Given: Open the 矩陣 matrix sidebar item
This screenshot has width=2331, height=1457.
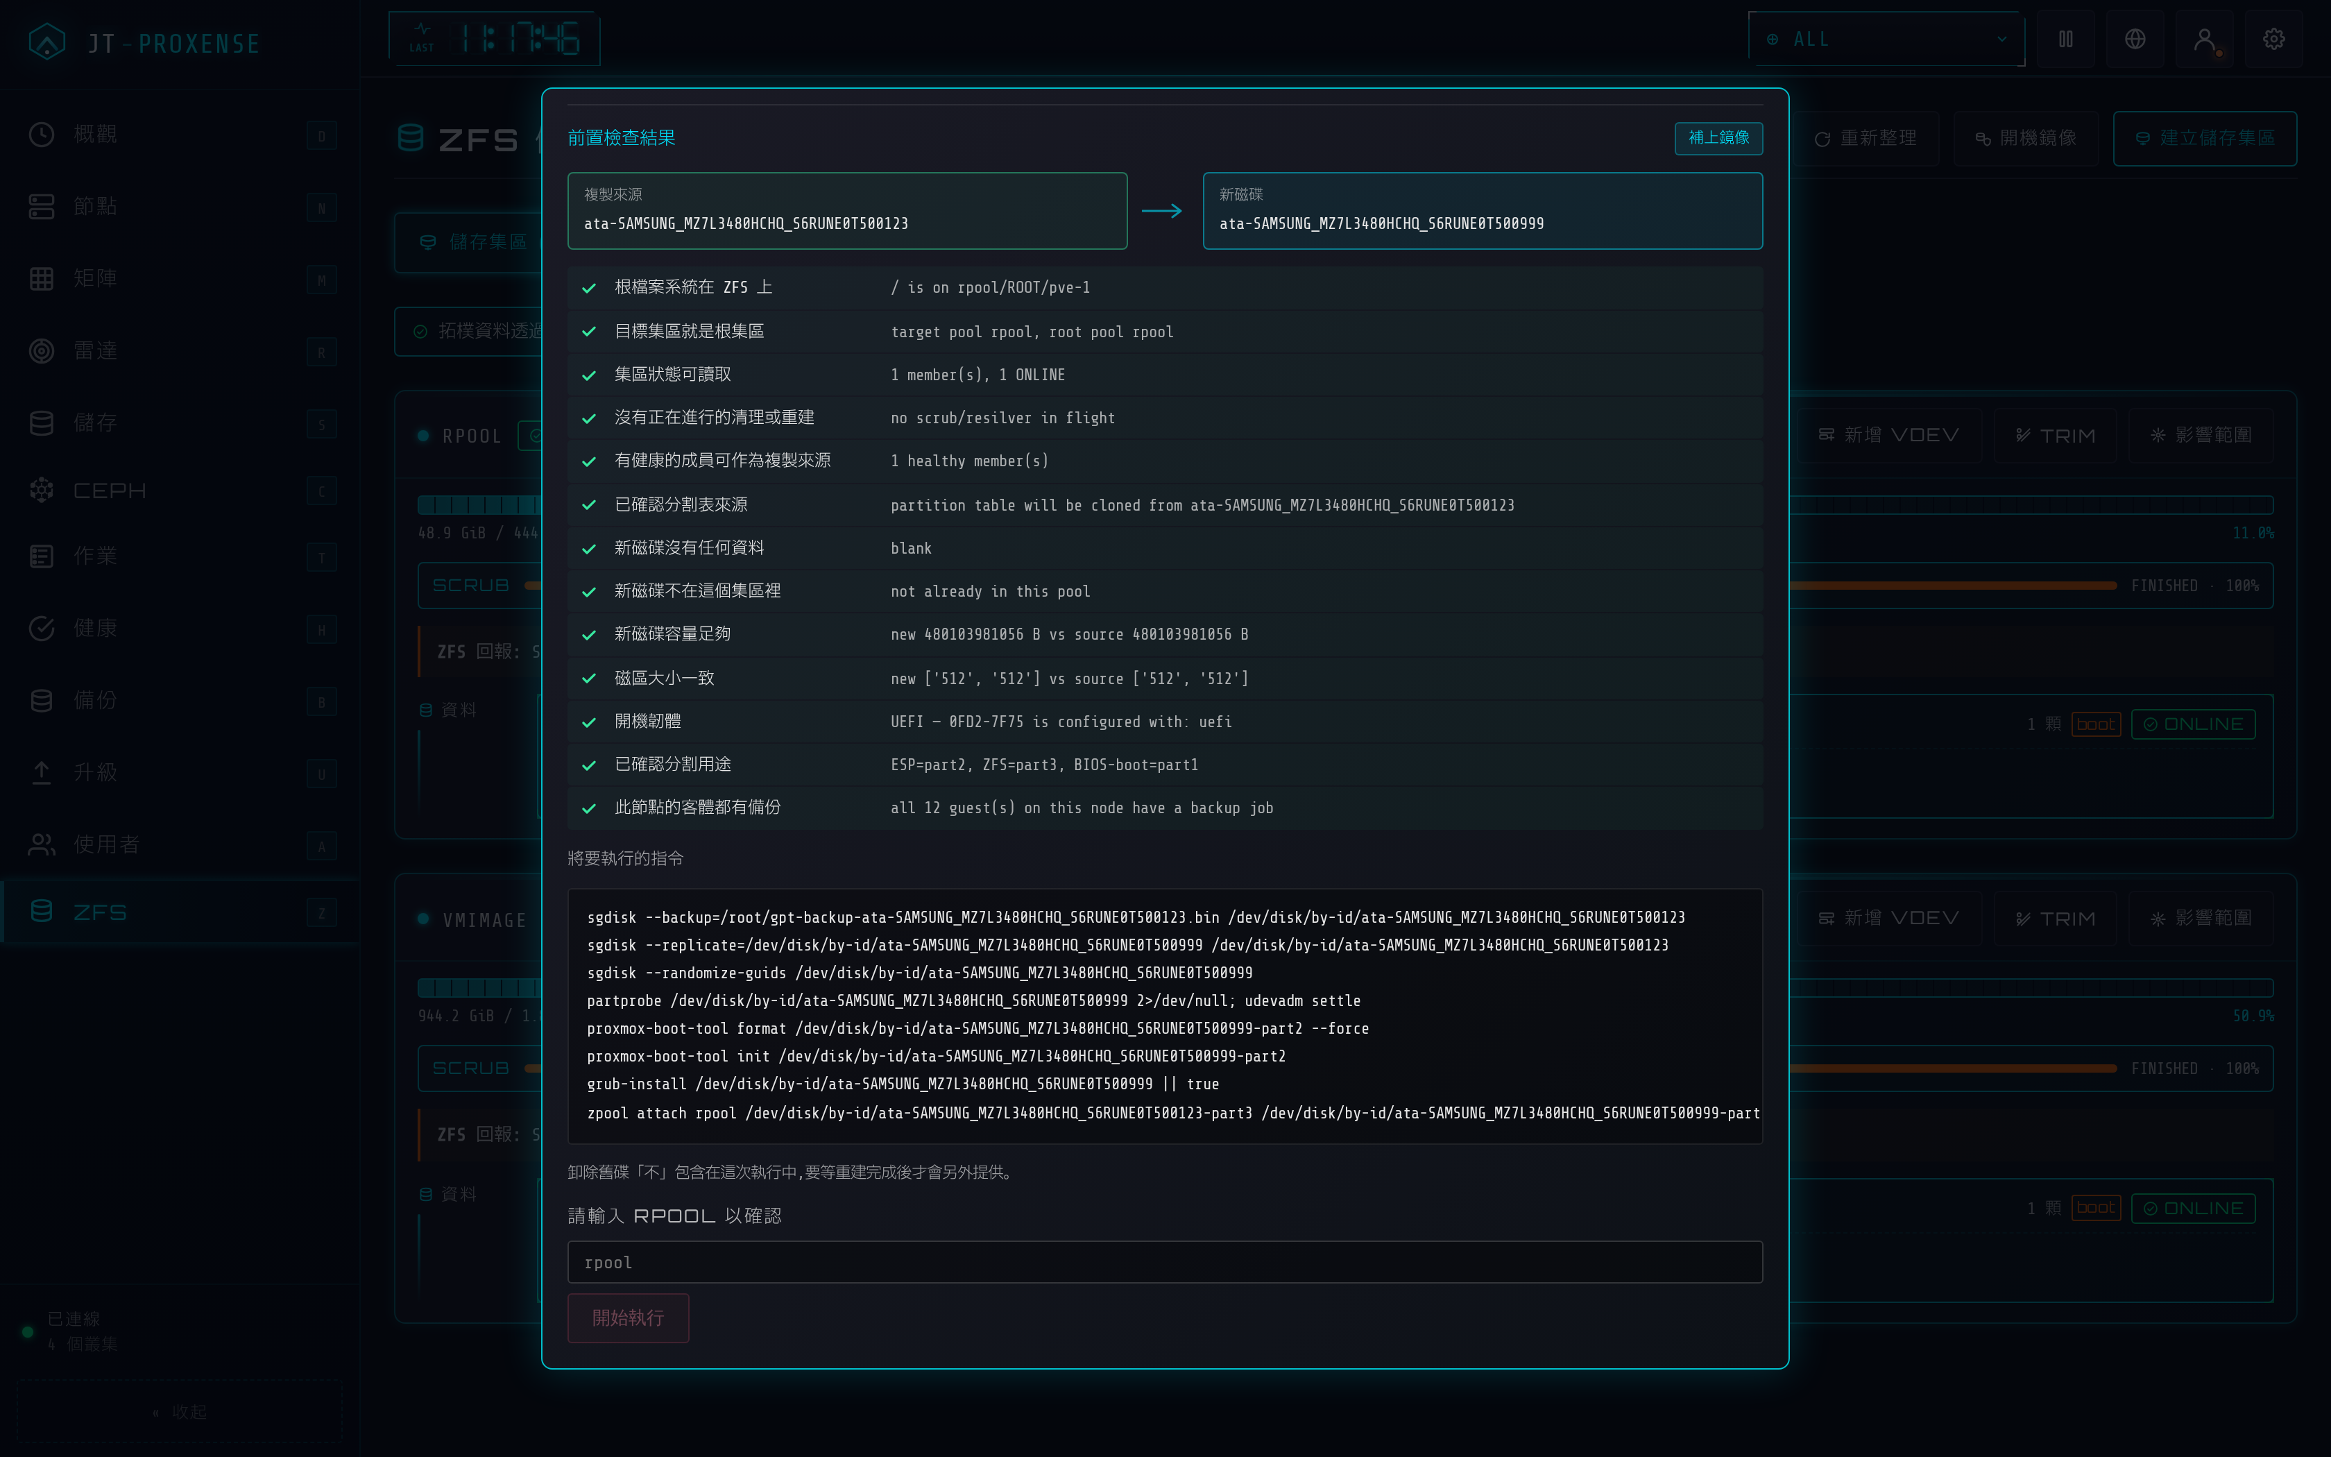Looking at the screenshot, I should coord(180,278).
